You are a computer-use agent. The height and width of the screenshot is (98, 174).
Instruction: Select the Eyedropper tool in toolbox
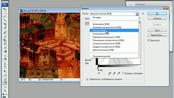point(5,83)
